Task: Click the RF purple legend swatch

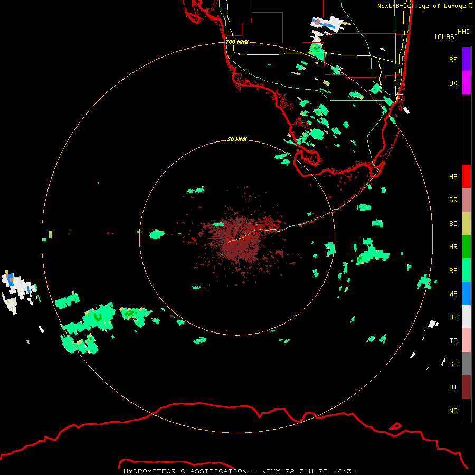Action: (x=466, y=59)
